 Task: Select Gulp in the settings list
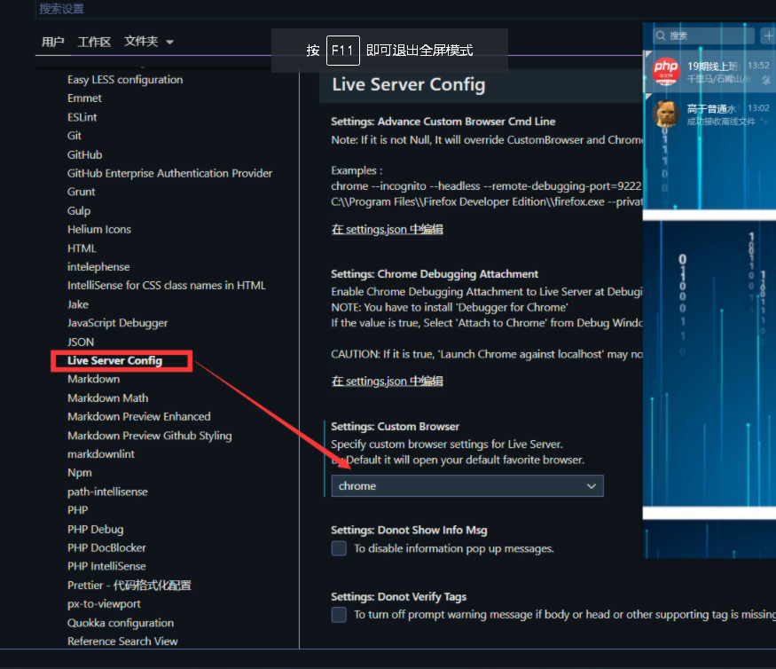coord(79,210)
